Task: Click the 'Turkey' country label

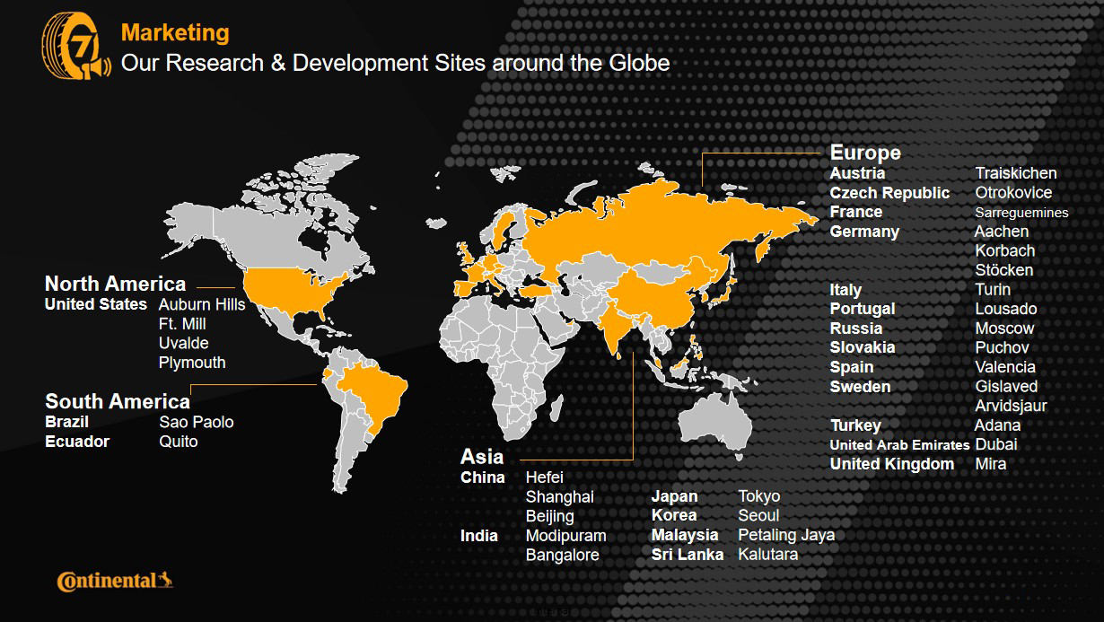Action: [855, 425]
